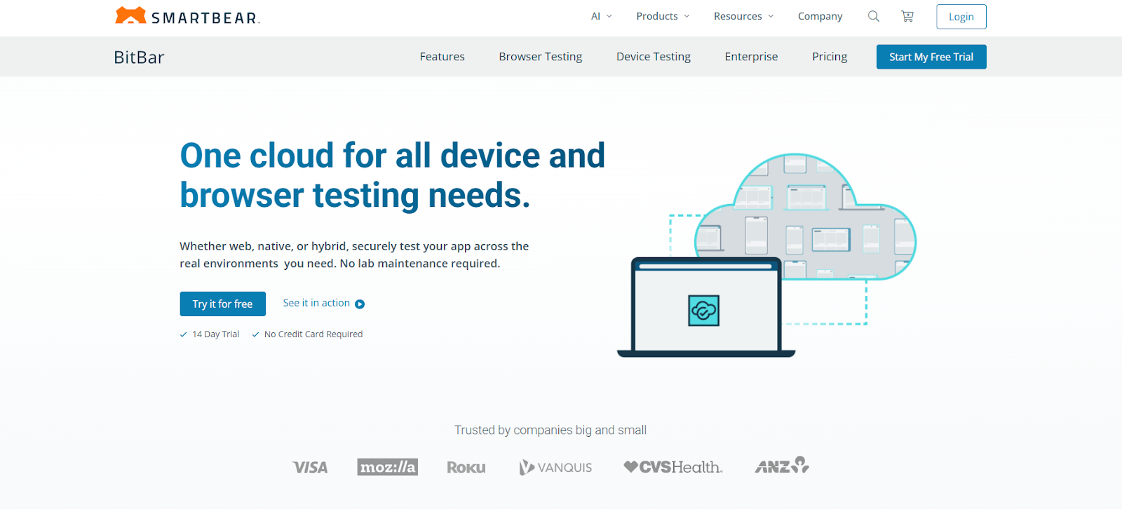Expand the AI dropdown menu
The width and height of the screenshot is (1122, 509).
[602, 16]
